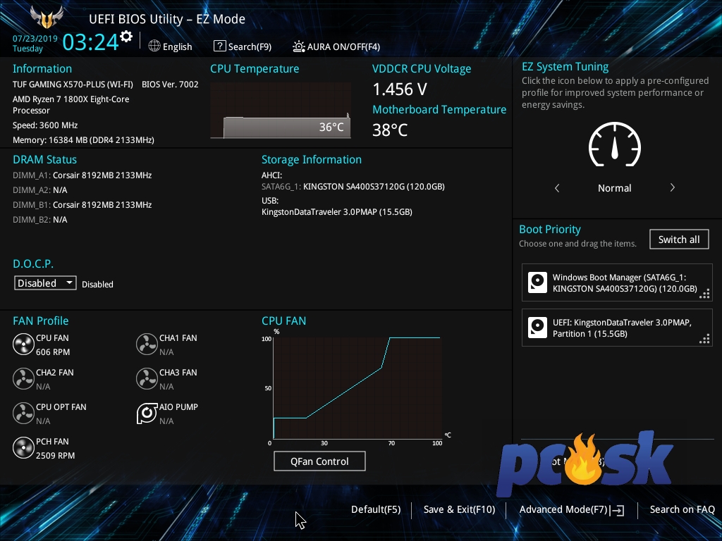Click the DIMM_A1 Corsair 8192MB row
The height and width of the screenshot is (541, 722).
82,175
